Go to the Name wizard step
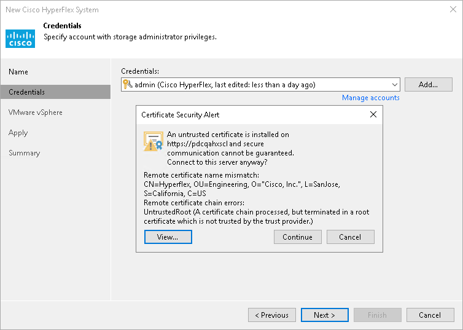This screenshot has width=463, height=330. click(x=18, y=72)
